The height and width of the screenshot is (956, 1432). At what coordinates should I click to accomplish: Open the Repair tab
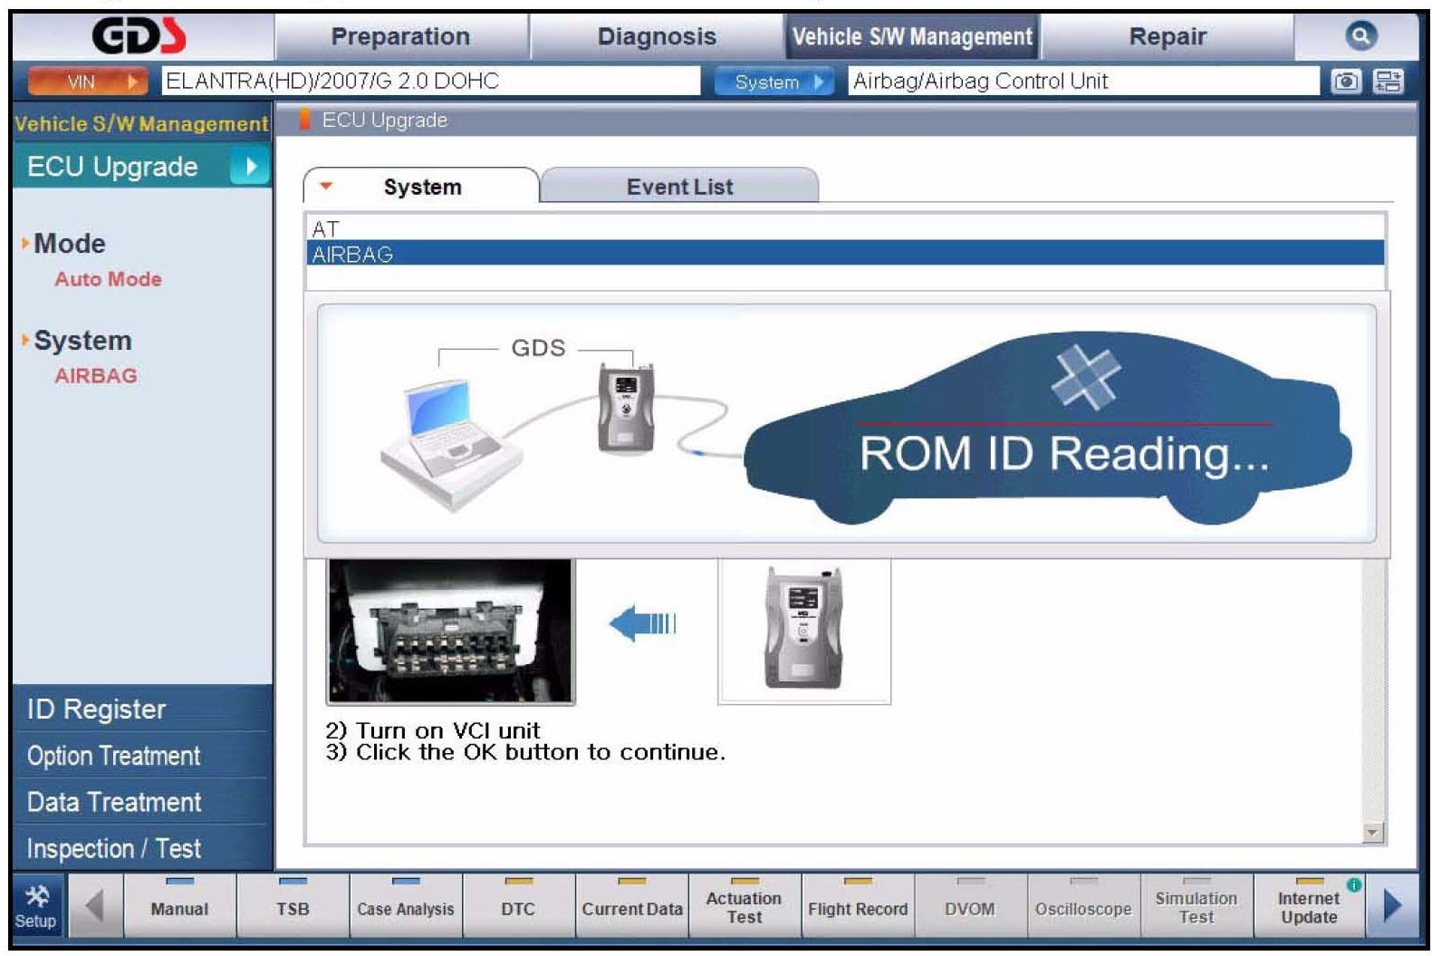[1167, 37]
